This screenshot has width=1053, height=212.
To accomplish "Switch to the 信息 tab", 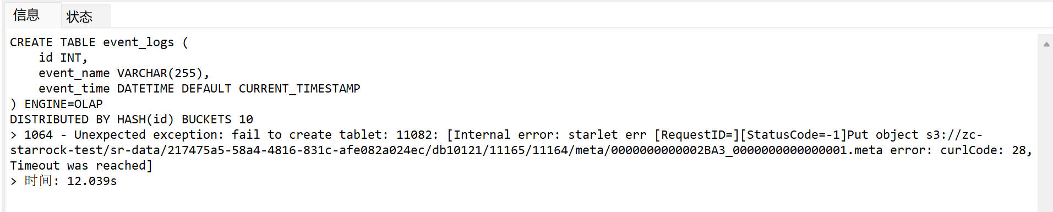I will pyautogui.click(x=26, y=15).
